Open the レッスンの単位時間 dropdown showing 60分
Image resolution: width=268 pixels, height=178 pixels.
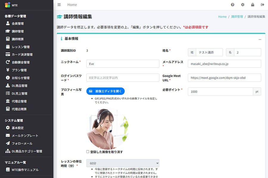[x=123, y=163]
